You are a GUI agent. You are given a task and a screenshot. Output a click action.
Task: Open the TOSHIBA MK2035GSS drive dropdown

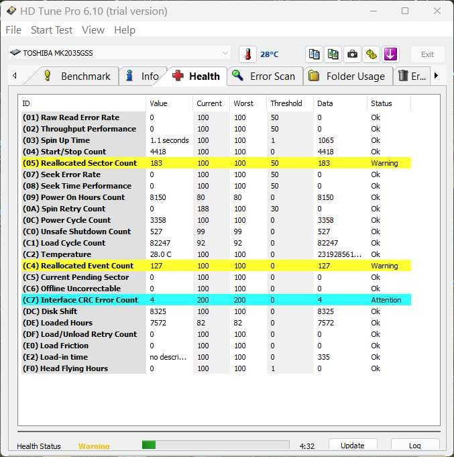tap(119, 53)
